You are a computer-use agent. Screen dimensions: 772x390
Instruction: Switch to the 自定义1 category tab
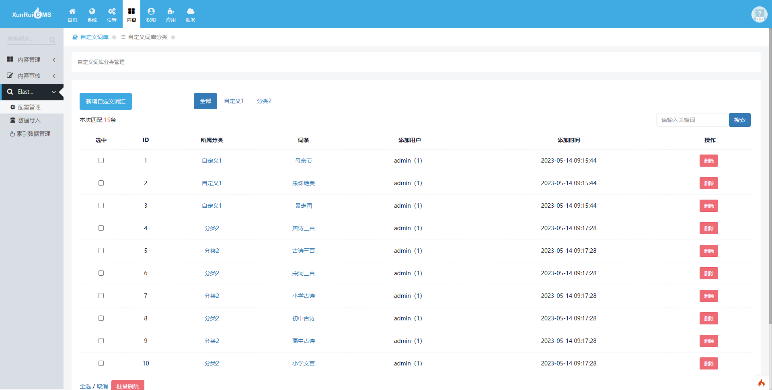234,101
